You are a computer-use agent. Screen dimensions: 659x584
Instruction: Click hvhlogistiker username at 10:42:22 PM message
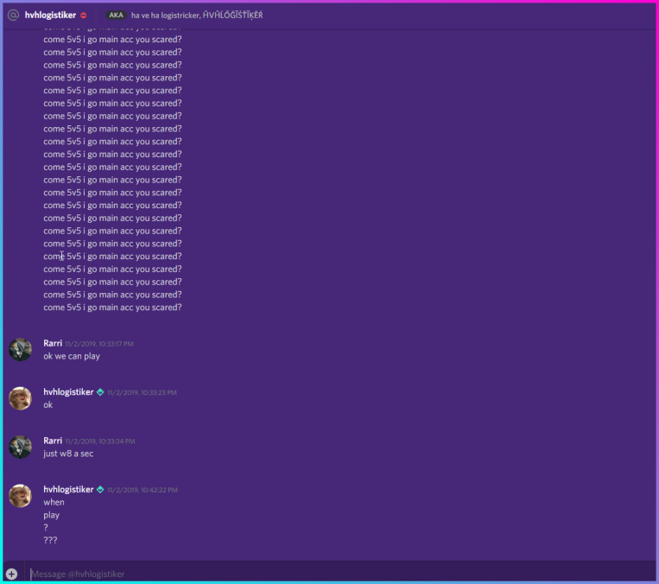[x=68, y=489]
